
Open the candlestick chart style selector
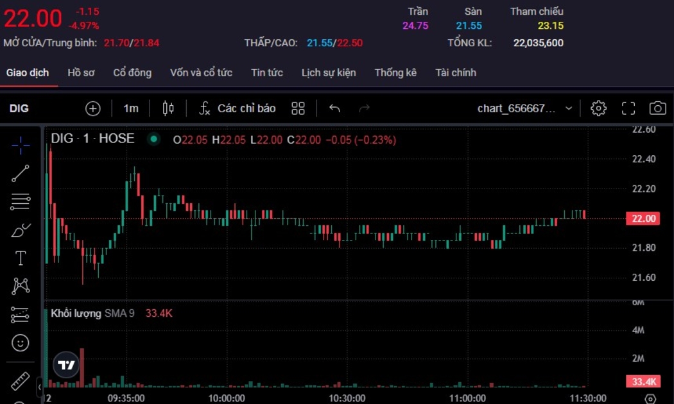(x=168, y=108)
